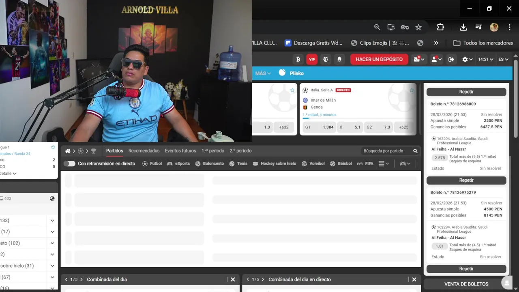Image resolution: width=519 pixels, height=292 pixels.
Task: Click Repetir above ticket 78126975279
Action: (x=466, y=180)
